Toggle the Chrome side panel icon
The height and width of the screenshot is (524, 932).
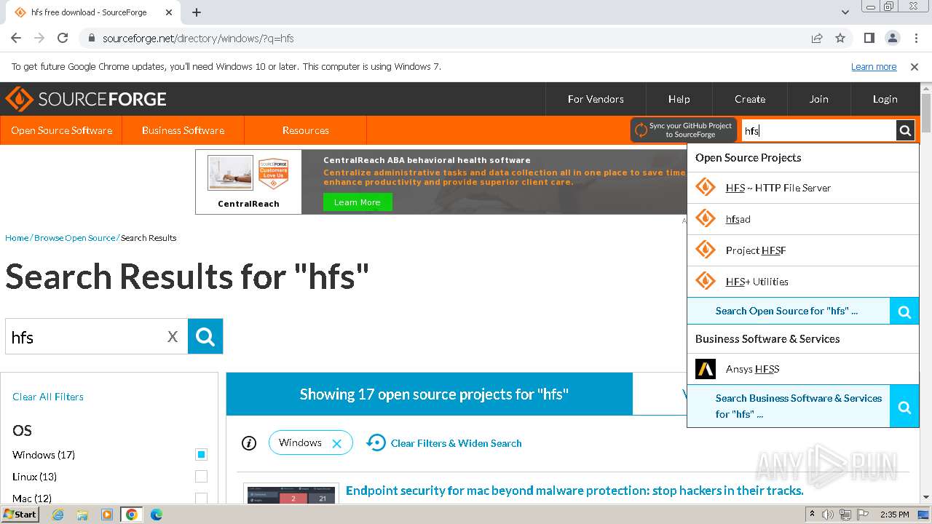tap(869, 38)
